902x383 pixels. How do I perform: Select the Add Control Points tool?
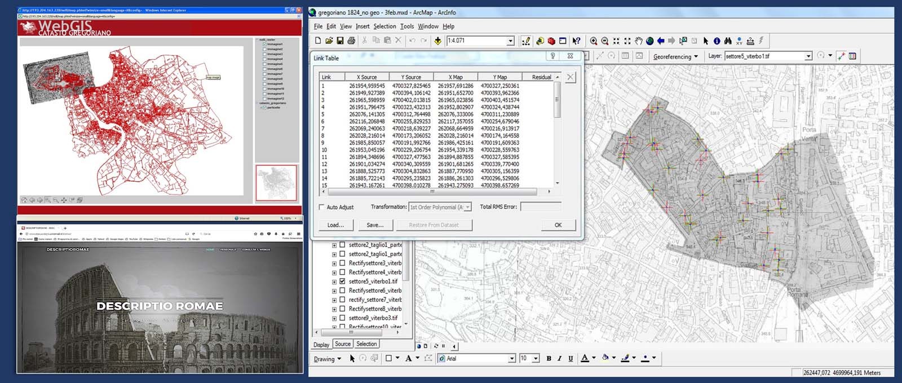[841, 56]
